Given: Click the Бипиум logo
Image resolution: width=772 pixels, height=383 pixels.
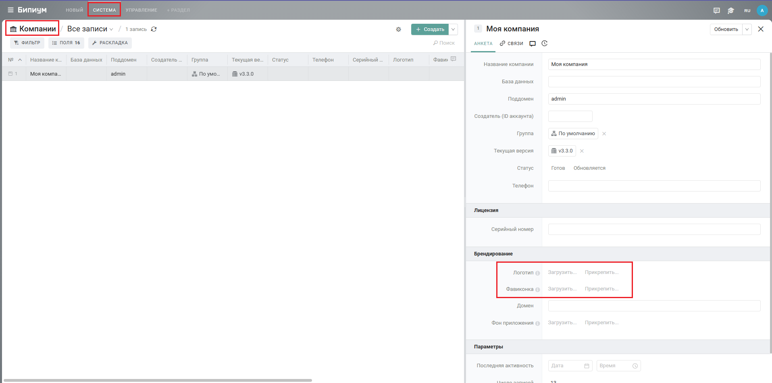Looking at the screenshot, I should tap(32, 10).
